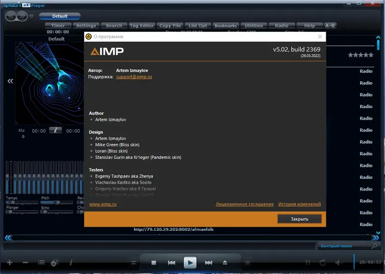Click playlist scrollbar up arrow
The height and width of the screenshot is (274, 385).
(378, 37)
